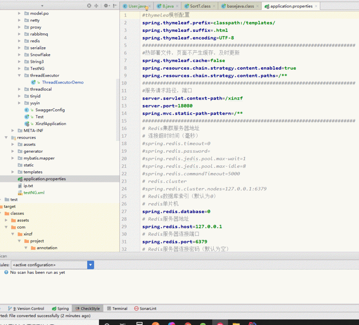
Task: Click the SonarLint tool window icon
Action: point(136,309)
